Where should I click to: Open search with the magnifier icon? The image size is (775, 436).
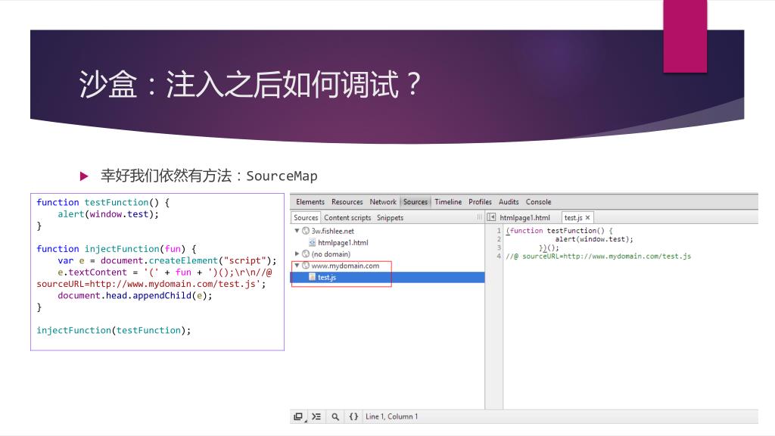click(335, 417)
